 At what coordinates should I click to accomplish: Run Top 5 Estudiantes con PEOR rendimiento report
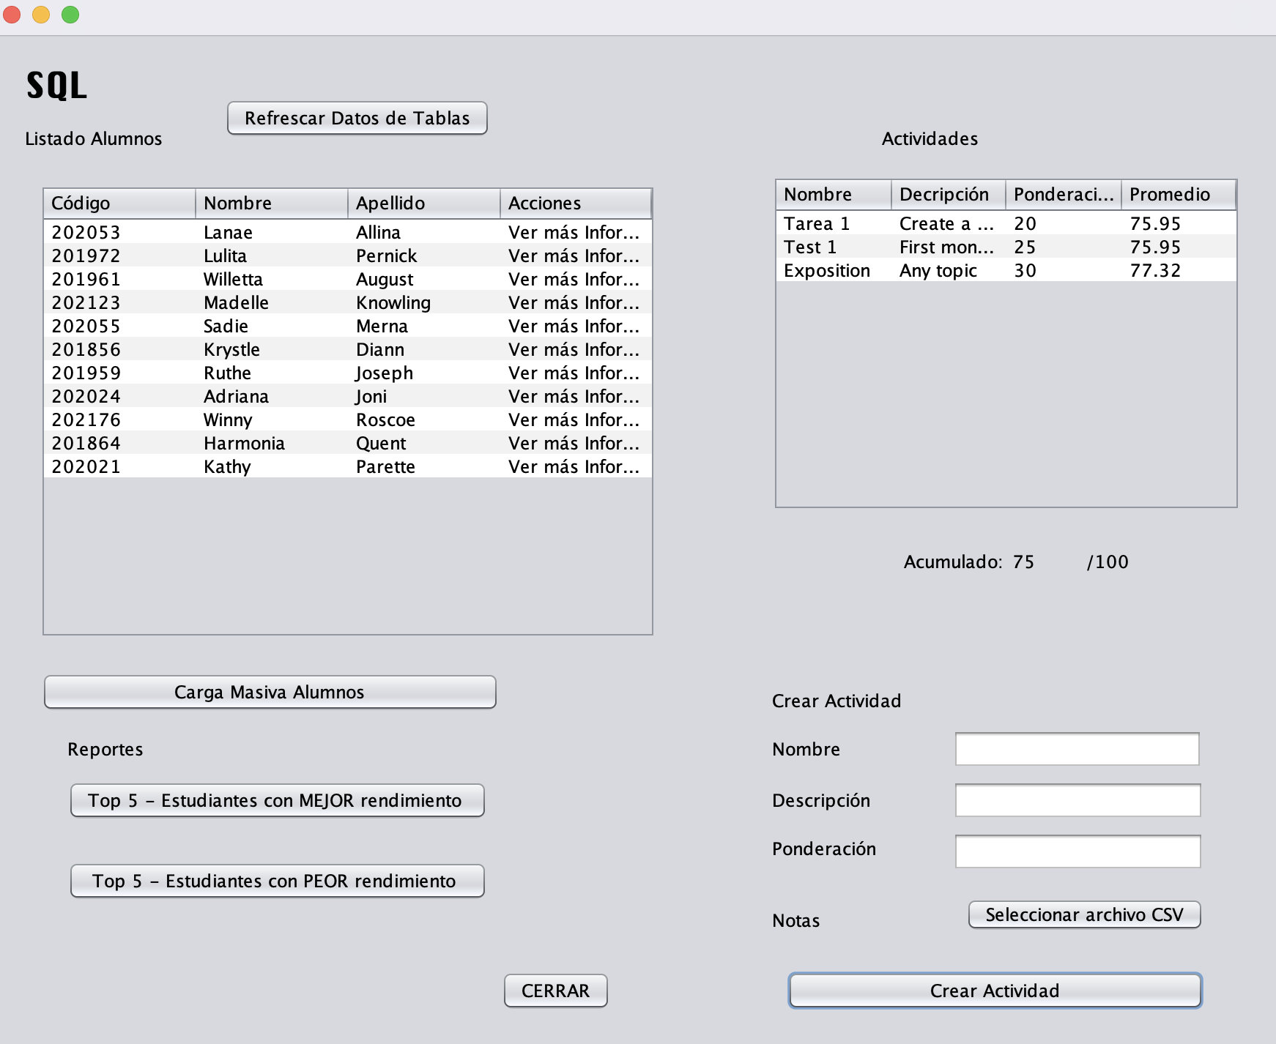(x=277, y=881)
